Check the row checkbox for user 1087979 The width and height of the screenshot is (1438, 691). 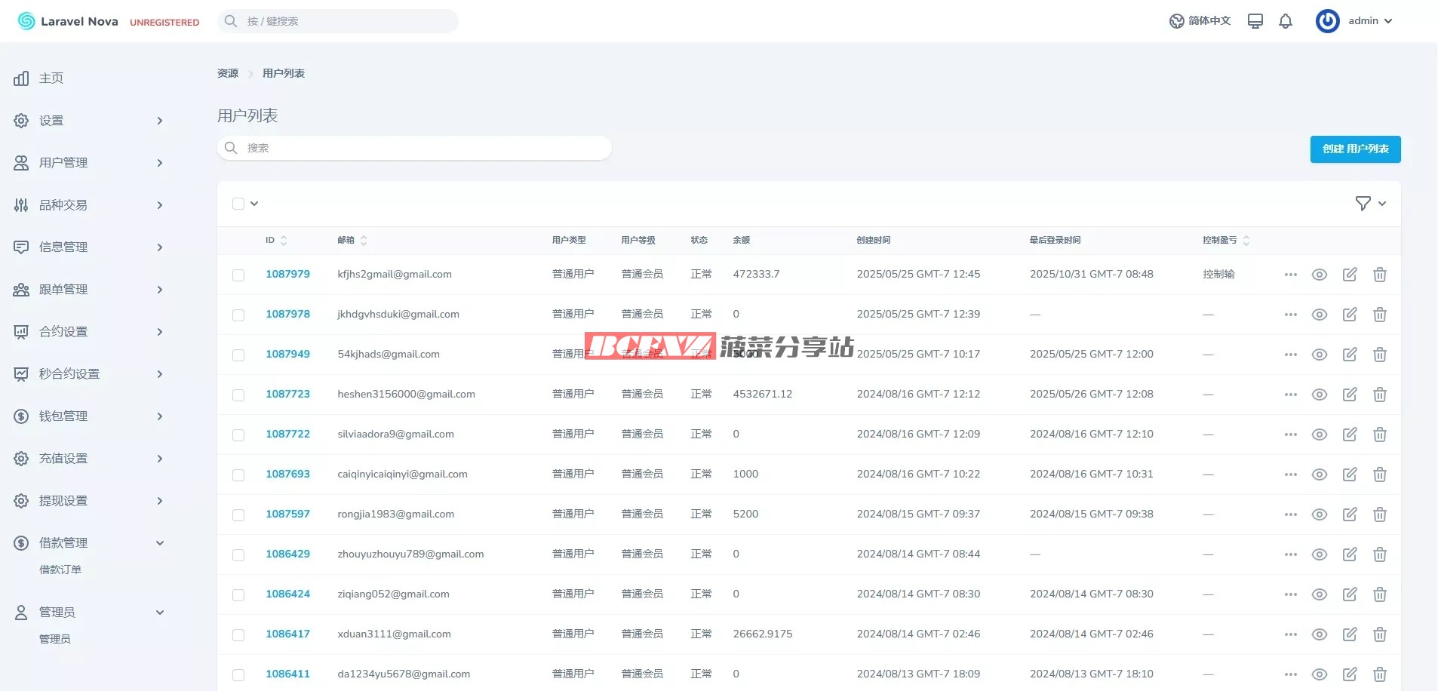coord(238,275)
